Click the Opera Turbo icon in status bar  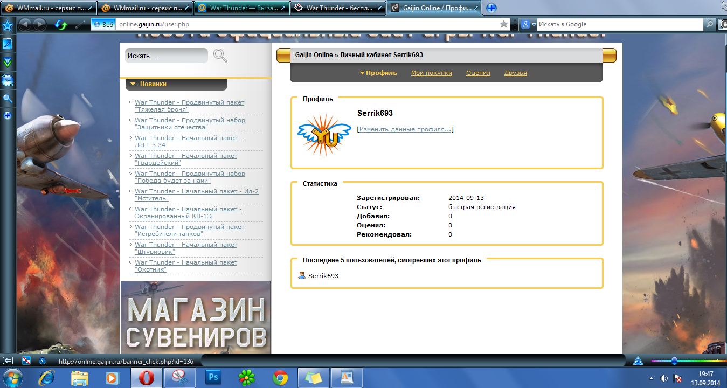coord(43,361)
